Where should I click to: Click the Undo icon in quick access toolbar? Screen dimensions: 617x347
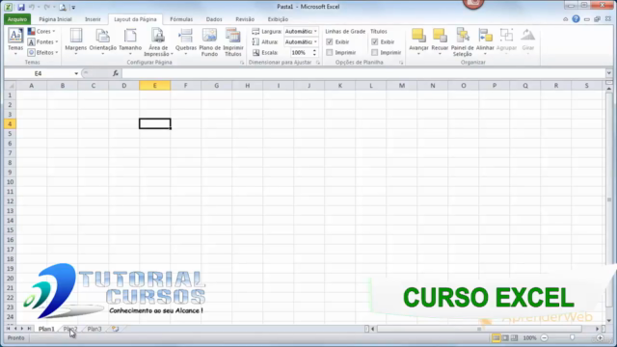click(x=32, y=7)
